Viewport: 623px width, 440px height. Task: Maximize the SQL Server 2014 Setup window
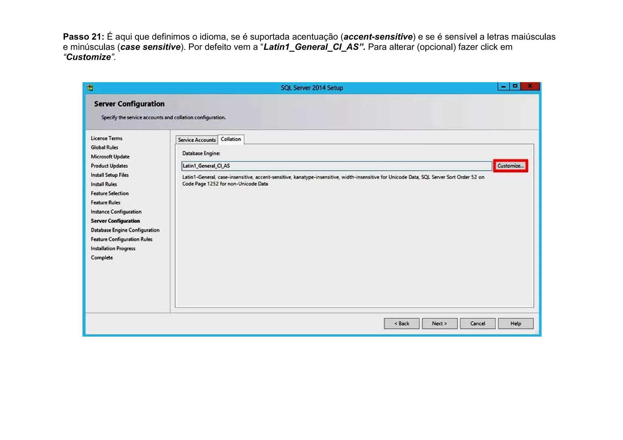[x=515, y=86]
